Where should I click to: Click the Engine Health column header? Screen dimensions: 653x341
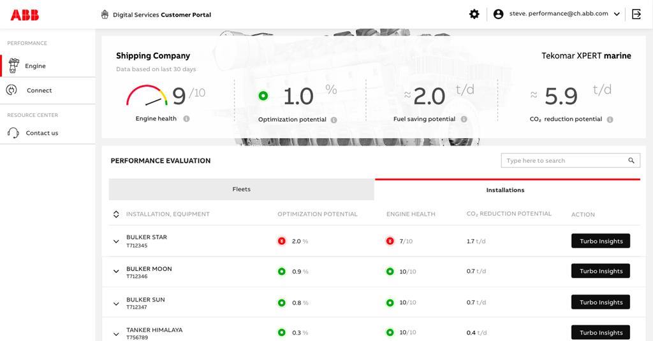click(411, 214)
